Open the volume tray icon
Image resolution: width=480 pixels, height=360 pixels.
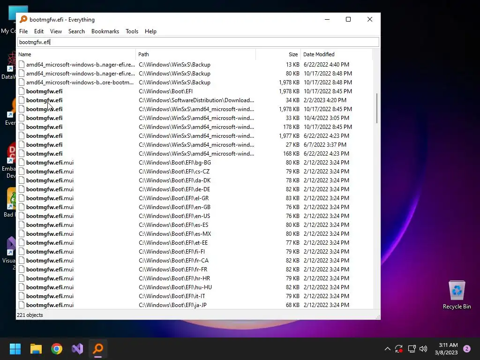[423, 349]
